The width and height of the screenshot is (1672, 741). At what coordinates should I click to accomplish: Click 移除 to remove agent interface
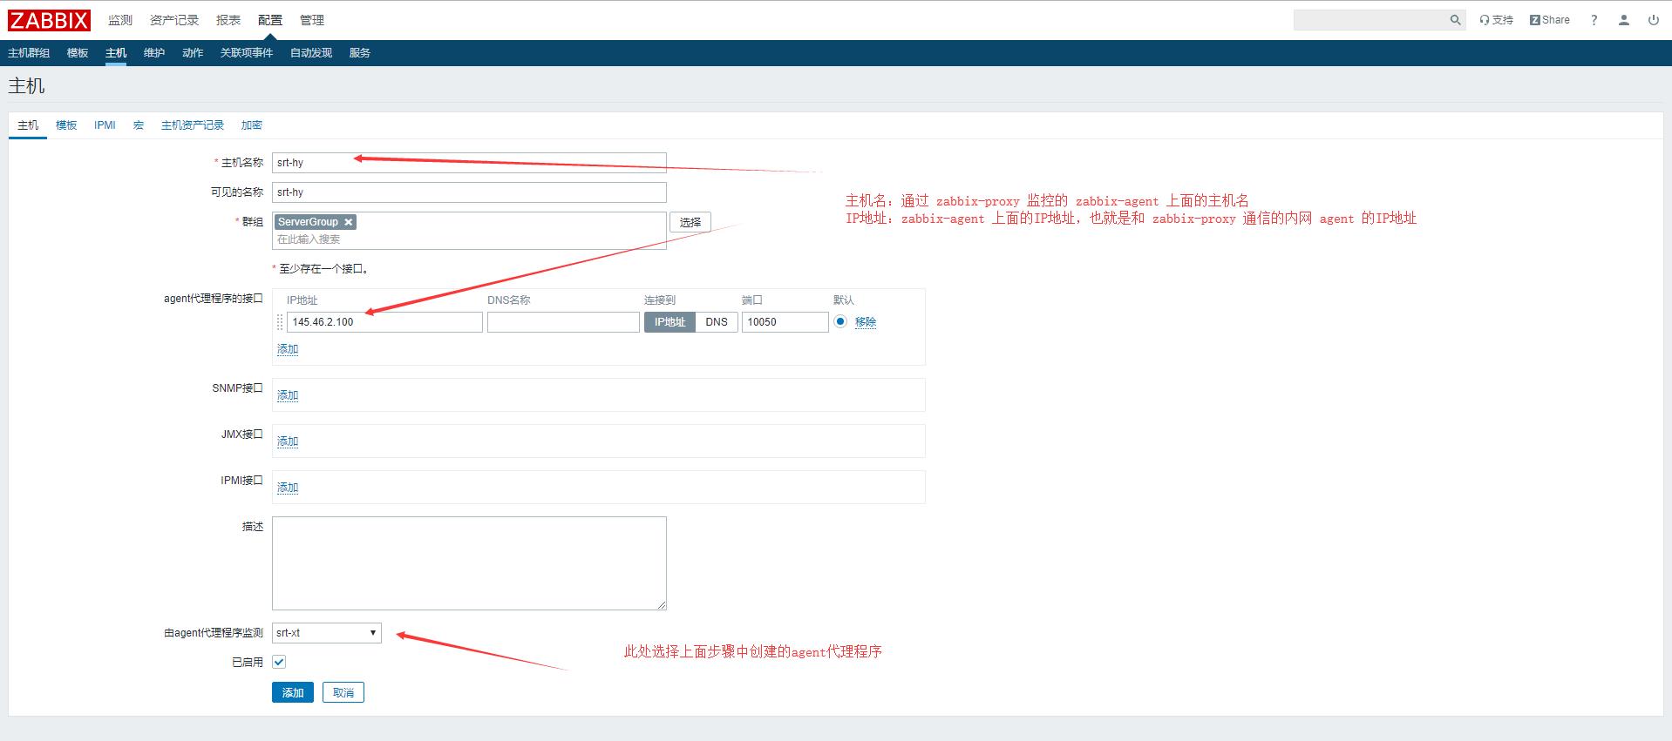coord(866,322)
